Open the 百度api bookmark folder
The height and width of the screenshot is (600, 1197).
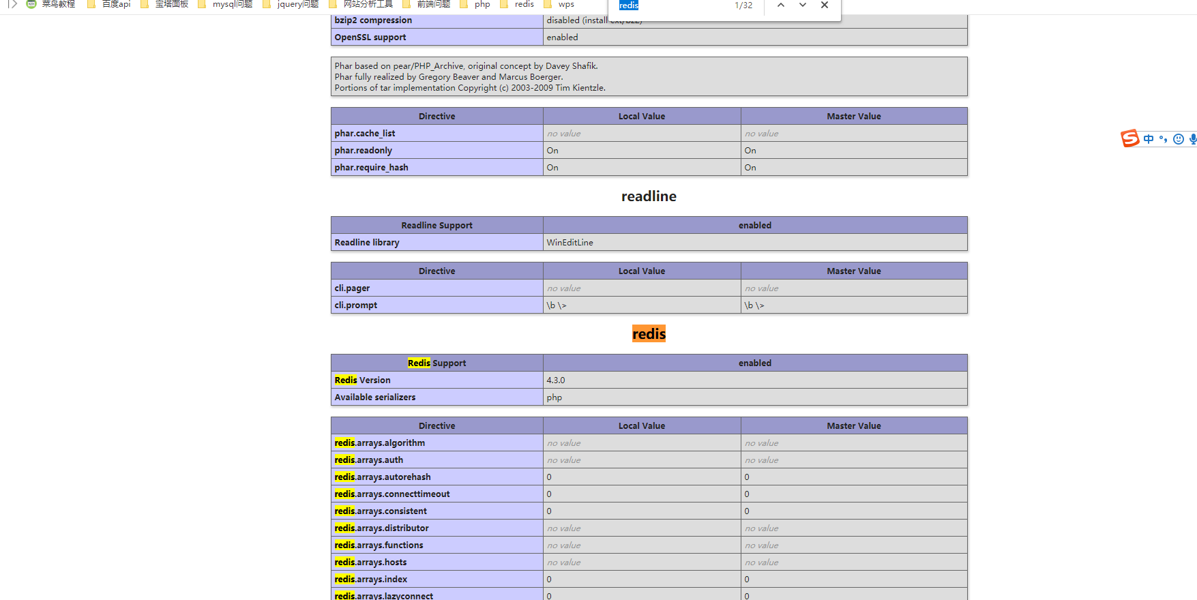coord(109,4)
